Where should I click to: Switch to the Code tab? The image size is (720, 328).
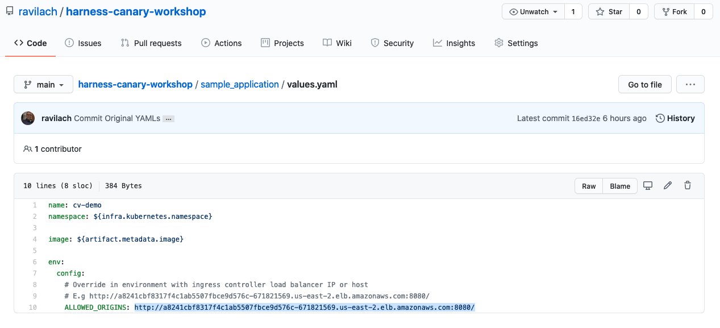pos(31,43)
